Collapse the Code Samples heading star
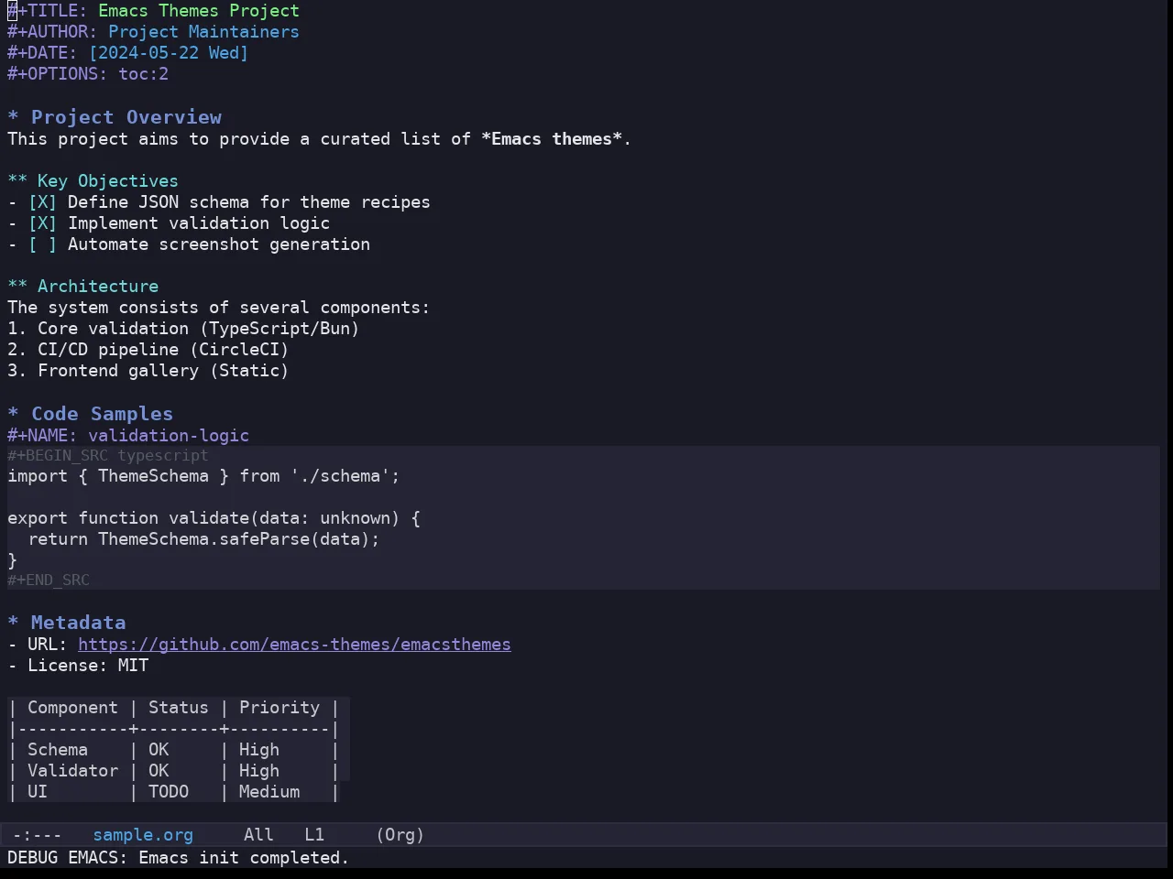Image resolution: width=1173 pixels, height=879 pixels. (13, 414)
